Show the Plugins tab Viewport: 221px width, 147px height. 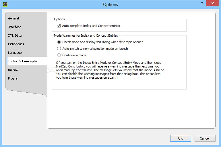[13, 78]
